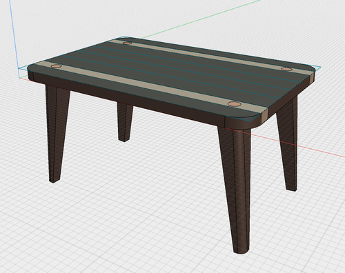345x273 pixels.
Task: Pick the round dowel cap closest to viewer
Action: click(234, 104)
